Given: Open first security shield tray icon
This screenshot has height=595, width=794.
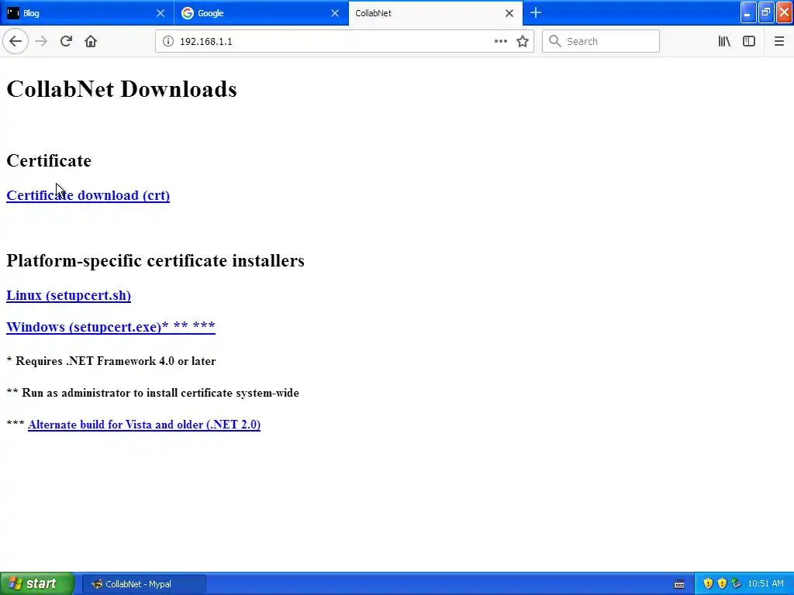Looking at the screenshot, I should 708,584.
